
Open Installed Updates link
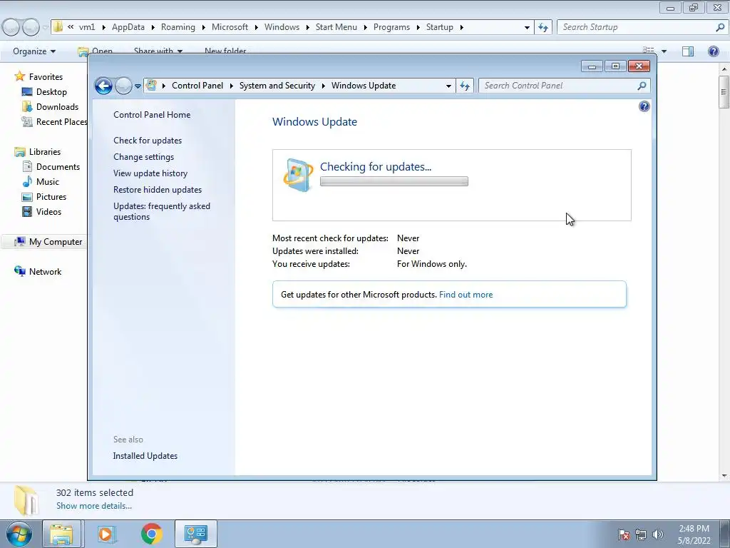point(145,456)
